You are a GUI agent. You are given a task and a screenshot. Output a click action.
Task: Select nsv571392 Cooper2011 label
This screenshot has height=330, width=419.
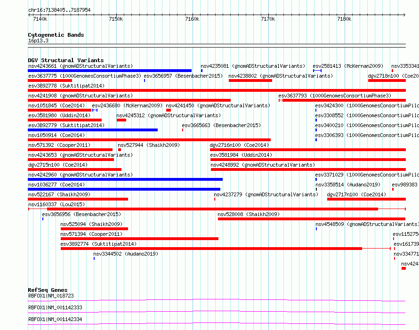59,145
